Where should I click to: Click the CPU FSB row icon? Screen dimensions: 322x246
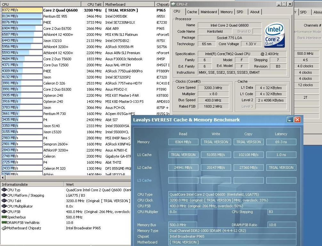tap(4, 212)
